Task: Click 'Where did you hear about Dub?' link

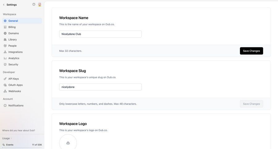Action: pyautogui.click(x=19, y=131)
